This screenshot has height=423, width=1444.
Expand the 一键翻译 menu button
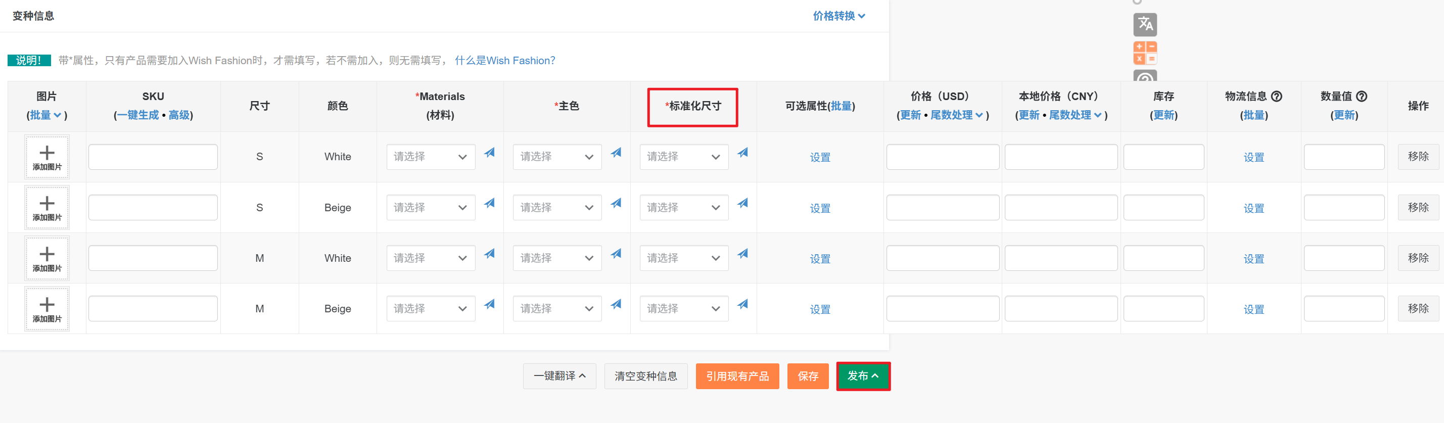559,376
